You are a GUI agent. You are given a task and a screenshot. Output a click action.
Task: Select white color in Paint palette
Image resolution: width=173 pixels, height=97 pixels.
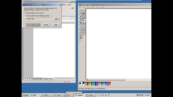coord(84,85)
